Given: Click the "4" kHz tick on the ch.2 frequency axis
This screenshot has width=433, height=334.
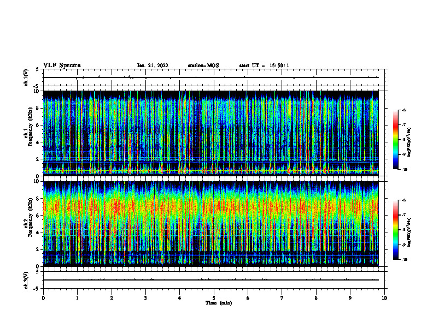Looking at the screenshot, I should [38, 232].
